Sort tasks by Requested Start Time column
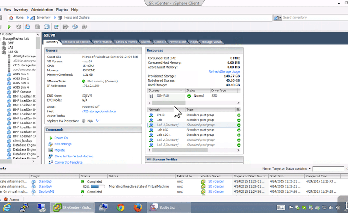This screenshot has height=213, width=348. [x=250, y=176]
